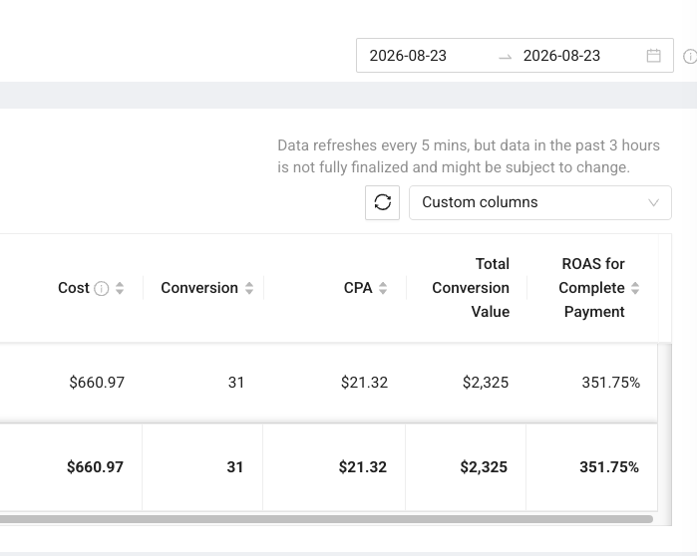Expand Custom columns using chevron arrow
Image resolution: width=697 pixels, height=556 pixels.
tap(653, 203)
